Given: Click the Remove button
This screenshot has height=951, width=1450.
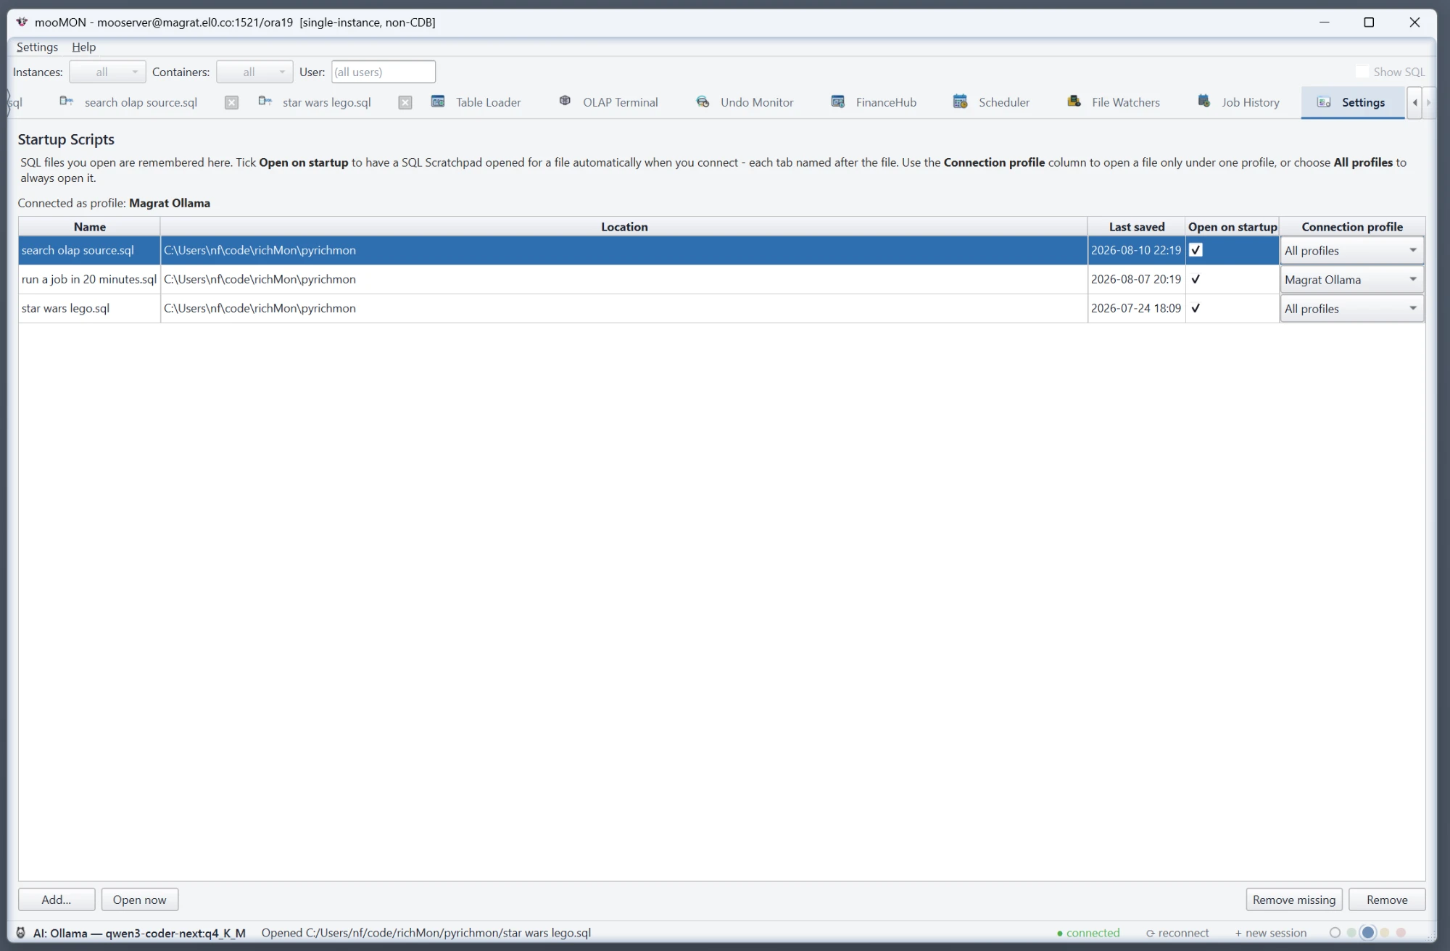Looking at the screenshot, I should [x=1387, y=900].
